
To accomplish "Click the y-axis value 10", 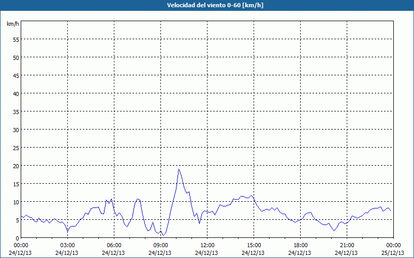I will (16, 202).
